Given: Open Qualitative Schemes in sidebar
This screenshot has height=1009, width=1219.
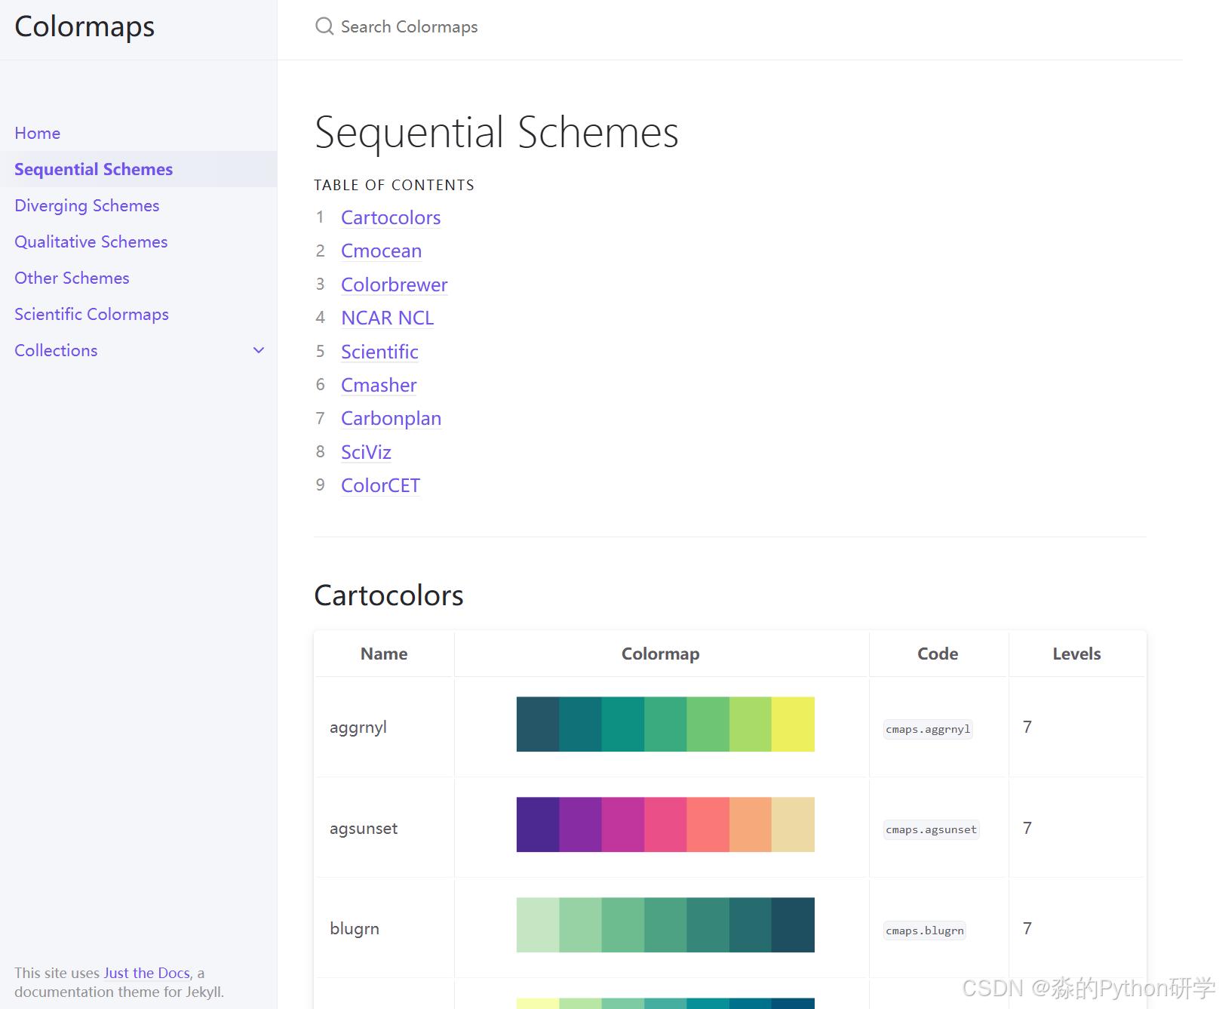Looking at the screenshot, I should coord(91,241).
